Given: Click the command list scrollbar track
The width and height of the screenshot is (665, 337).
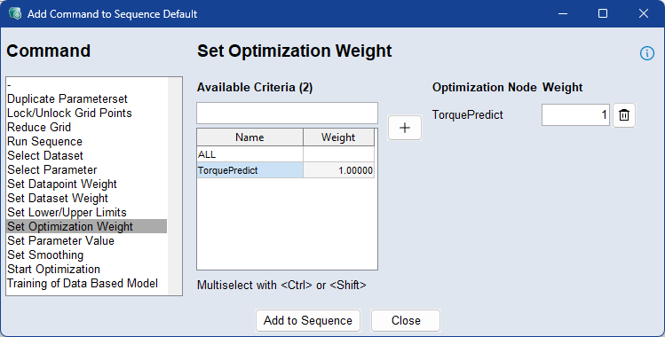Looking at the screenshot, I should 175,186.
